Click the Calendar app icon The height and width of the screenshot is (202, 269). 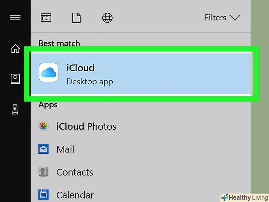coord(44,194)
